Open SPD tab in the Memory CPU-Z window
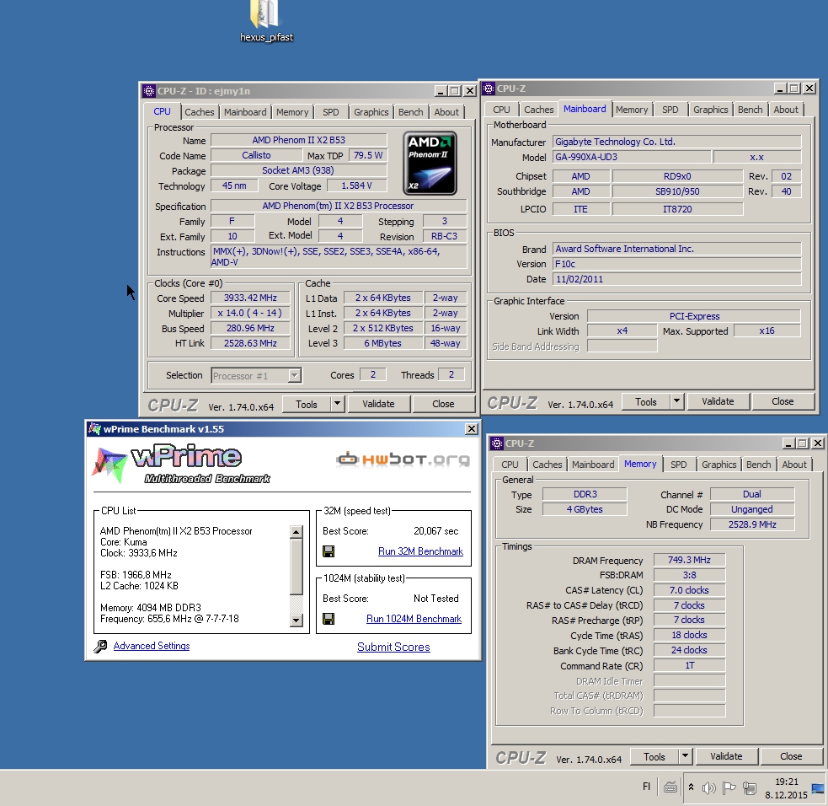This screenshot has height=806, width=828. coord(679,465)
